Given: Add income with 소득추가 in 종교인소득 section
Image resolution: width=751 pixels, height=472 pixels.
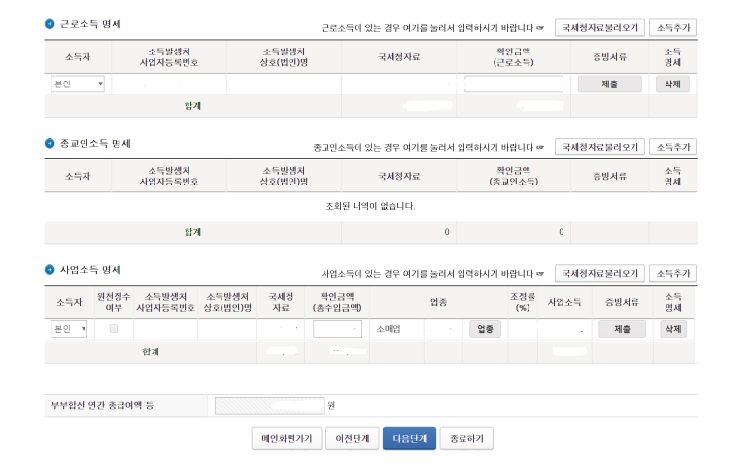Looking at the screenshot, I should click(672, 147).
